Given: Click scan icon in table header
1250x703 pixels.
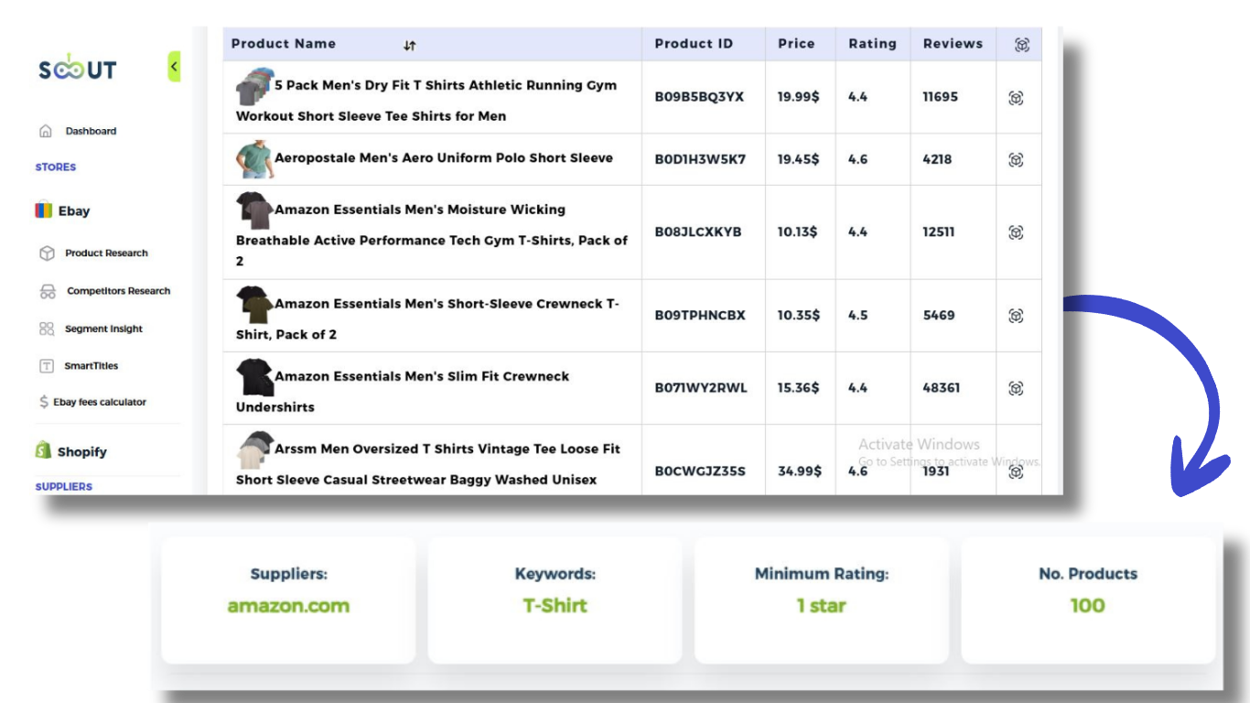Looking at the screenshot, I should pos(1022,45).
